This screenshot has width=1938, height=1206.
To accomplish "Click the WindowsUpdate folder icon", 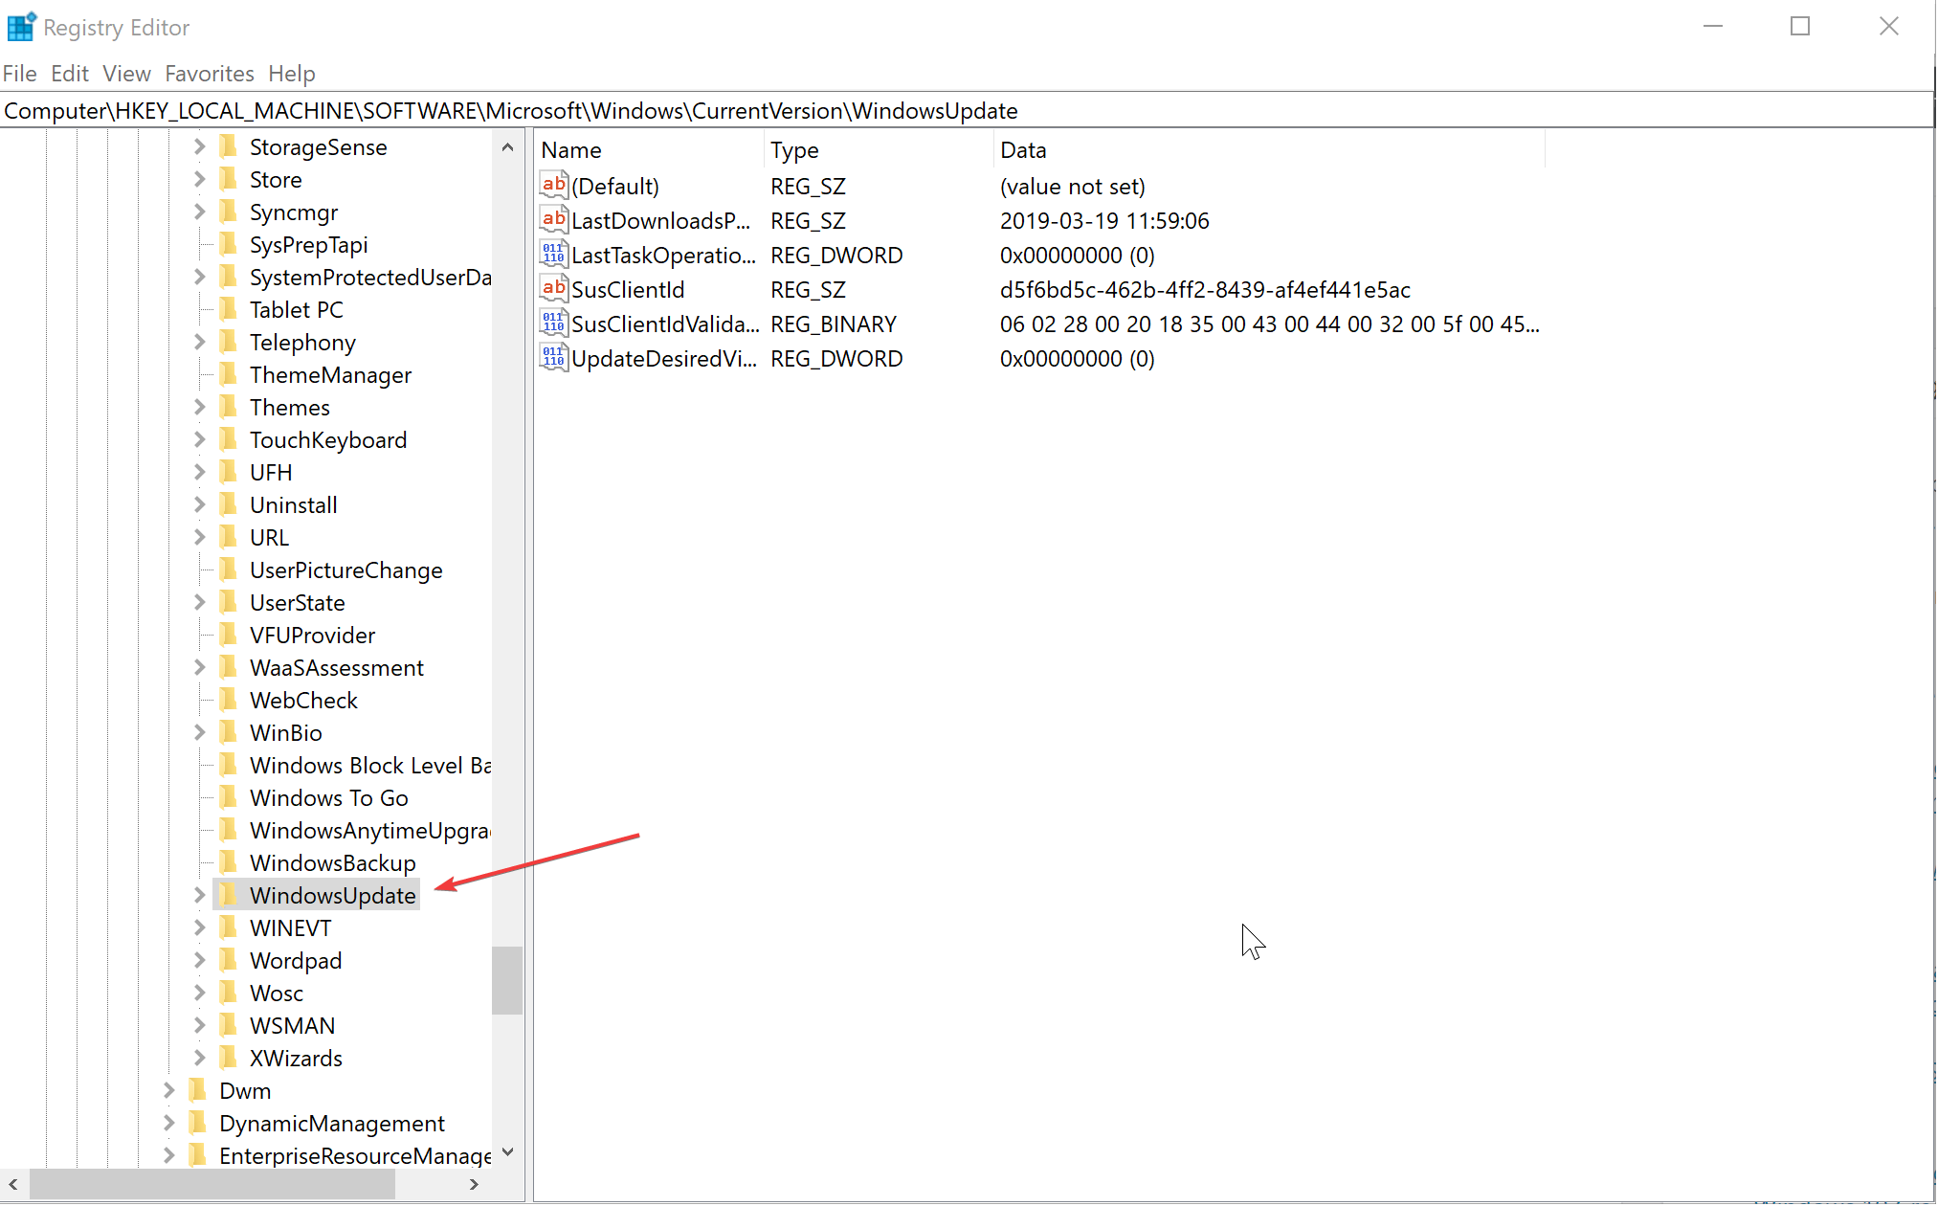I will [x=229, y=895].
